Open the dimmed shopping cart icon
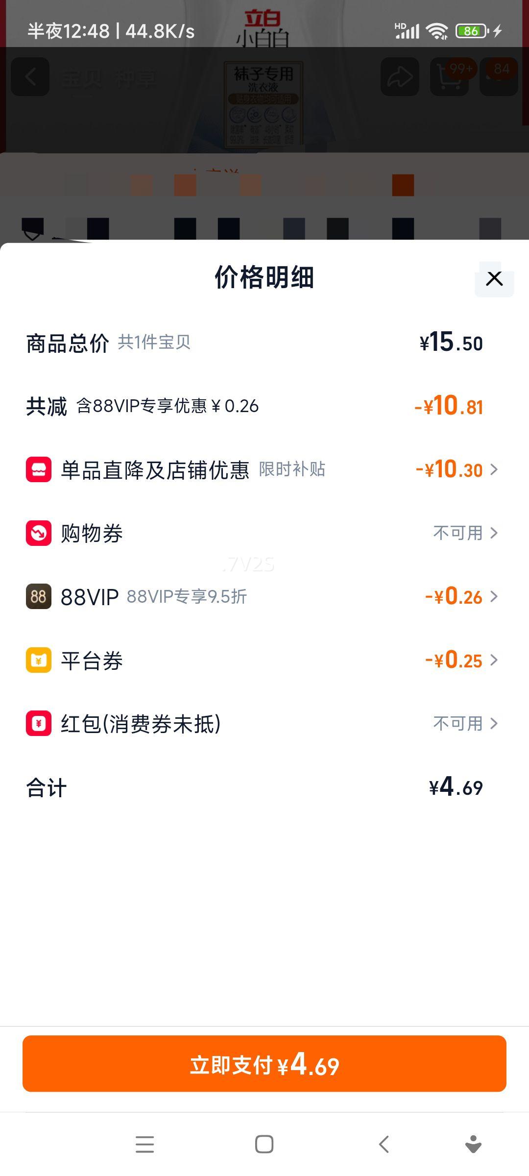Image resolution: width=529 pixels, height=1176 pixels. pos(449,77)
